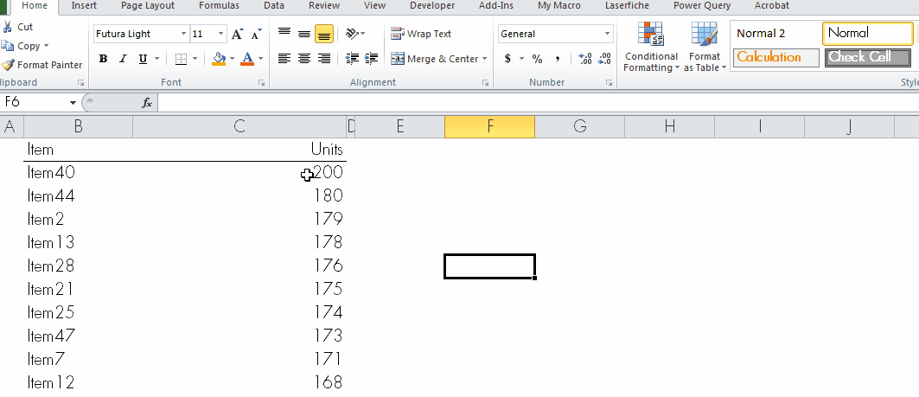The image size is (919, 397).
Task: Click the Center text alignment icon
Action: 304,59
